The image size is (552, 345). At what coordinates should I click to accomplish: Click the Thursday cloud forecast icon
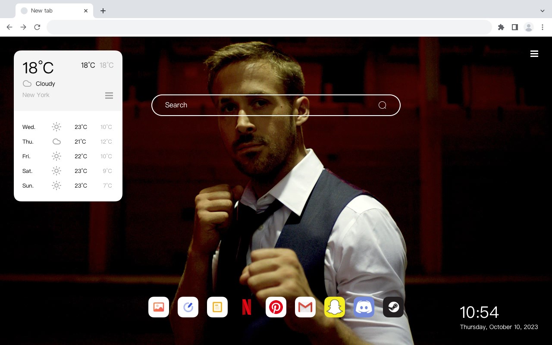pyautogui.click(x=56, y=141)
